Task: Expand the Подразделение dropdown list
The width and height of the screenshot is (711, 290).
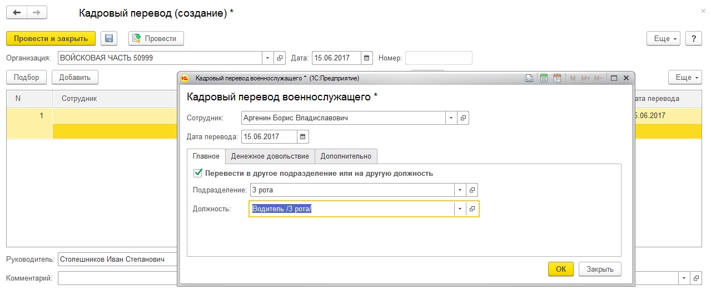Action: [460, 190]
